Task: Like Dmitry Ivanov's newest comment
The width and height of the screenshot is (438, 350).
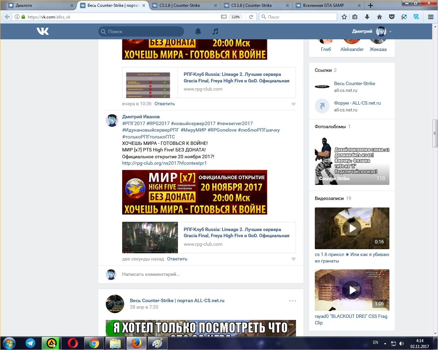Action: tap(293, 259)
